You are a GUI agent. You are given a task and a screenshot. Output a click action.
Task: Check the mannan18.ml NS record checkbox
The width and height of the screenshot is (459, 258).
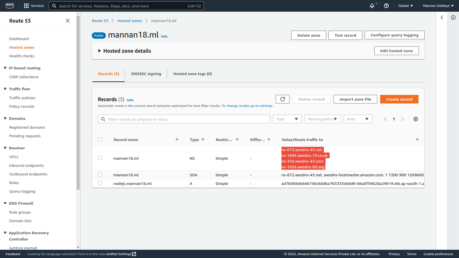[x=100, y=158]
